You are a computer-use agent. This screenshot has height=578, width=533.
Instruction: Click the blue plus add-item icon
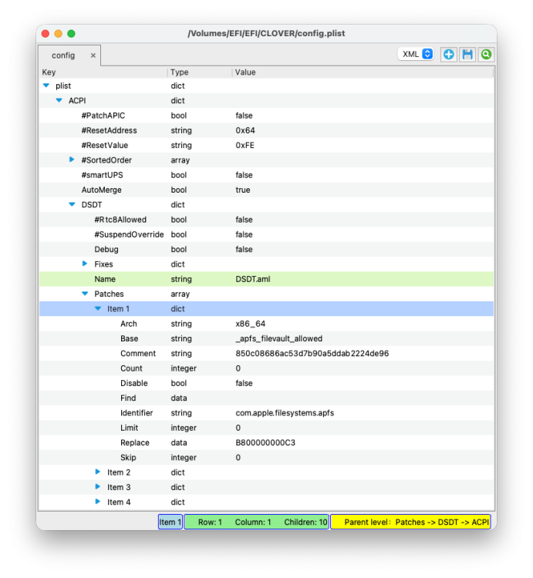(x=448, y=55)
